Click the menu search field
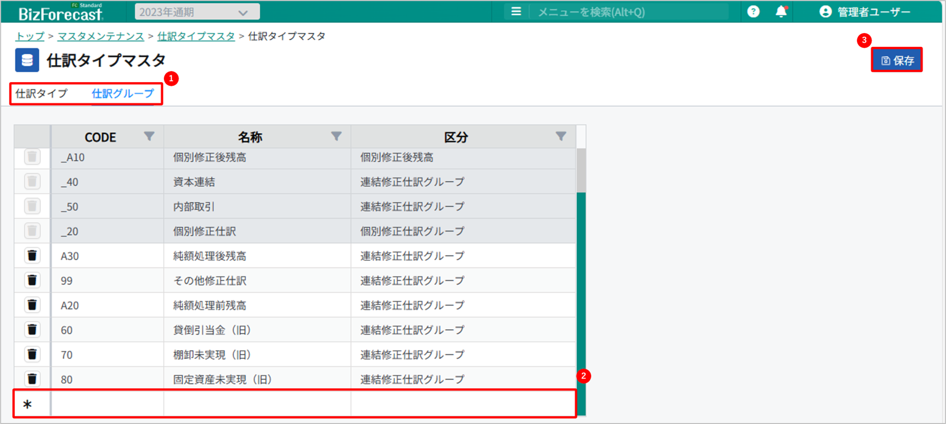The image size is (946, 424). coord(628,12)
